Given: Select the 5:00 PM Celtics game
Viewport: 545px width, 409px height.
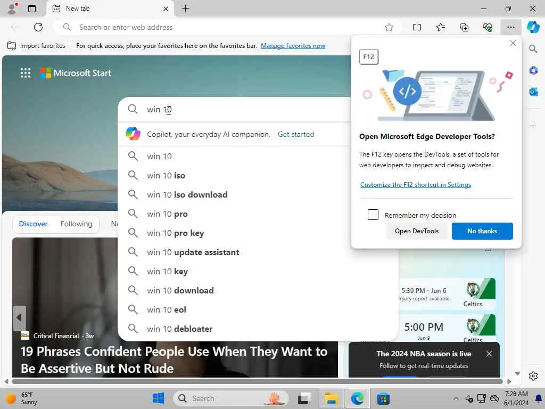Looking at the screenshot, I should (x=448, y=329).
